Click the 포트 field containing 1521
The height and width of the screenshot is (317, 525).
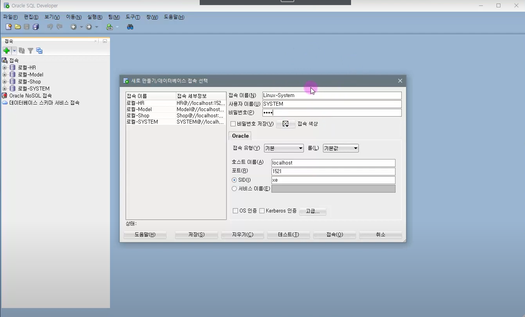click(333, 172)
